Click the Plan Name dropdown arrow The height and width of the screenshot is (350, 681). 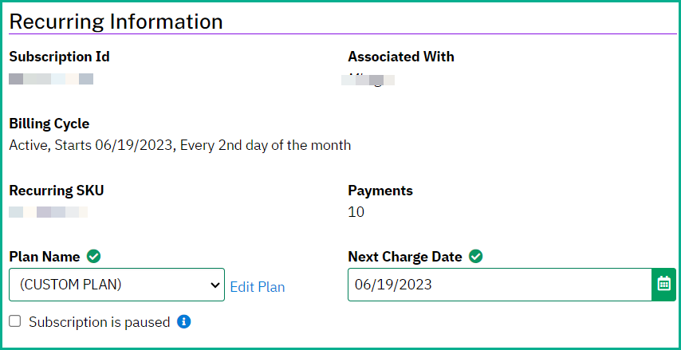click(215, 285)
